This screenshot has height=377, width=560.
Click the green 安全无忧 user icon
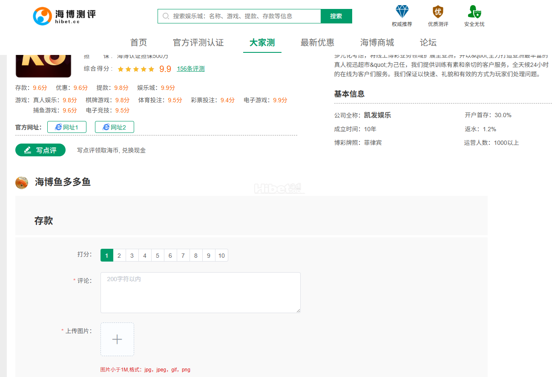[474, 12]
